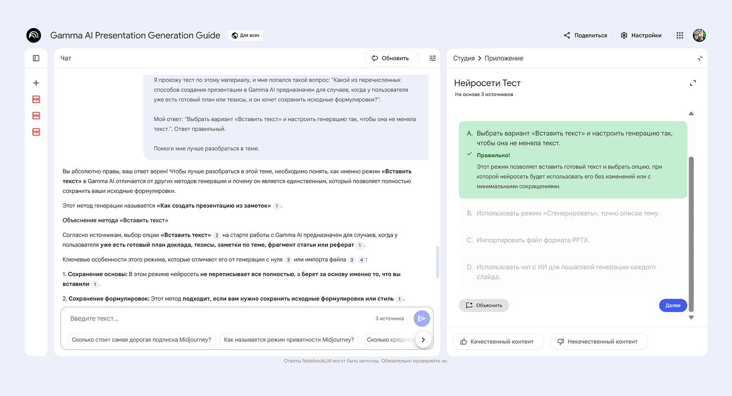Click the Объяснить button under the quiz
732x396 pixels.
tap(484, 305)
